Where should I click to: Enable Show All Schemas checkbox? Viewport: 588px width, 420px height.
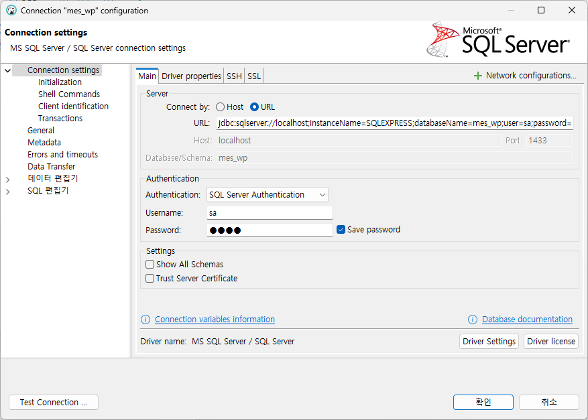[x=150, y=265]
